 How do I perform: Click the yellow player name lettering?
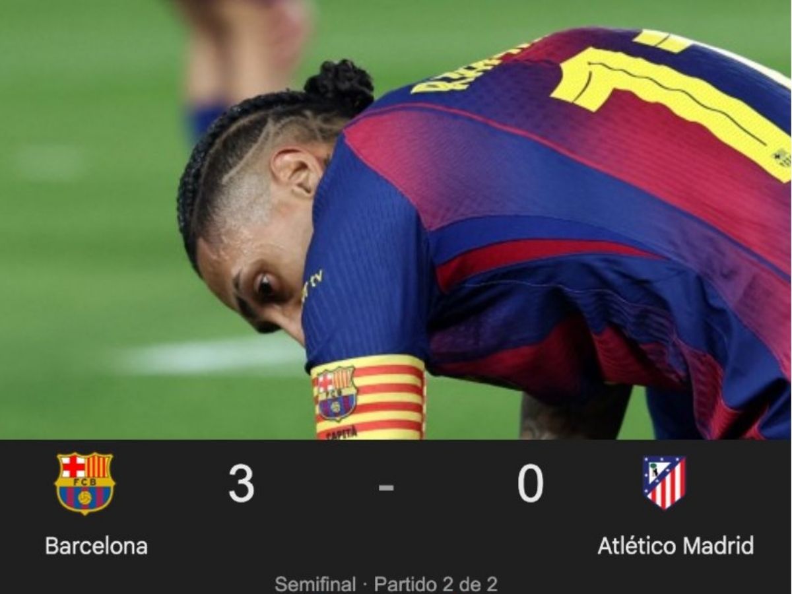(x=469, y=69)
